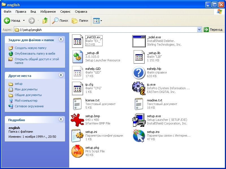Click the Создать новую папку link

click(31, 48)
